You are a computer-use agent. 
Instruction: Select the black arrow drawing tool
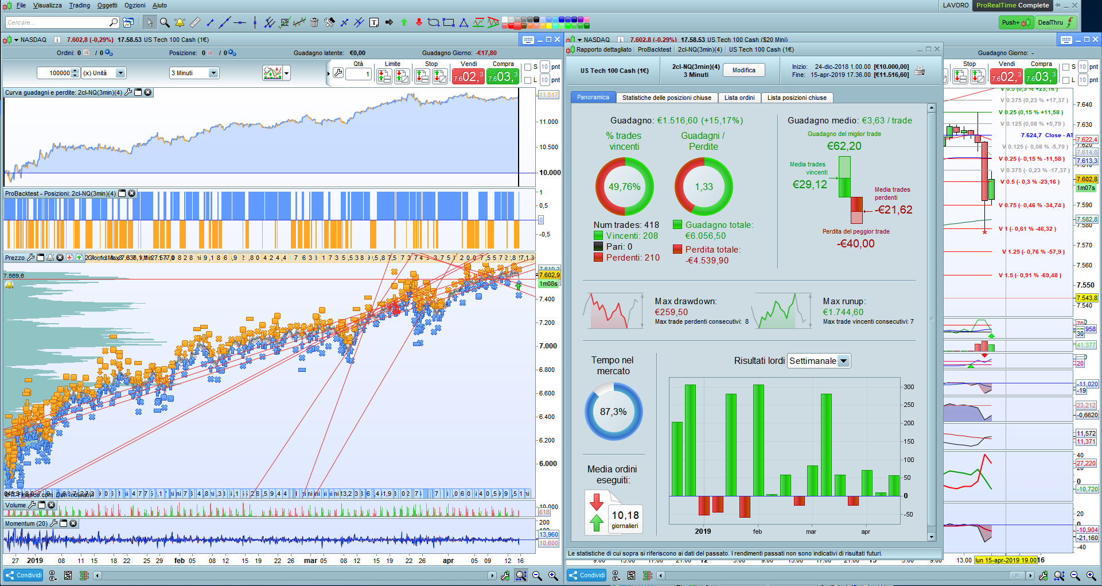coord(389,22)
